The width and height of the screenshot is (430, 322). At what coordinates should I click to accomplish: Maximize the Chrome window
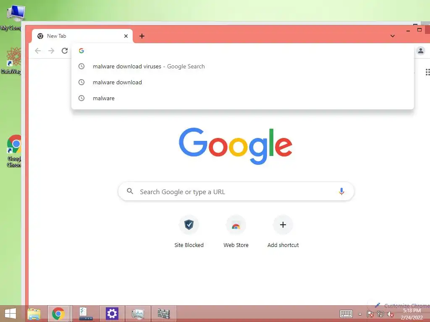point(420,30)
